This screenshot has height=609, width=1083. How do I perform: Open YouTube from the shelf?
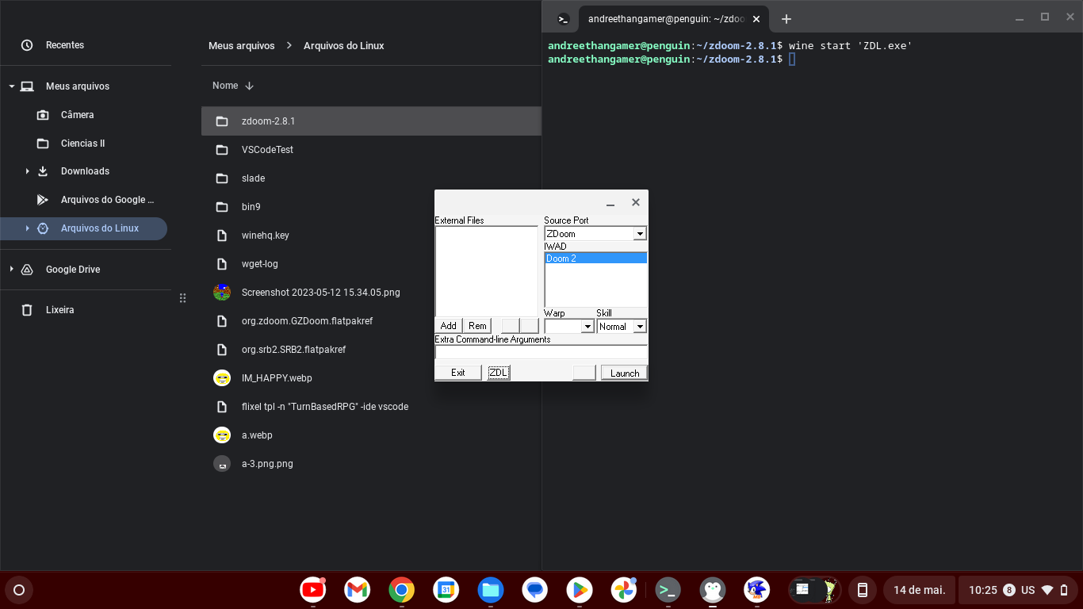click(313, 590)
